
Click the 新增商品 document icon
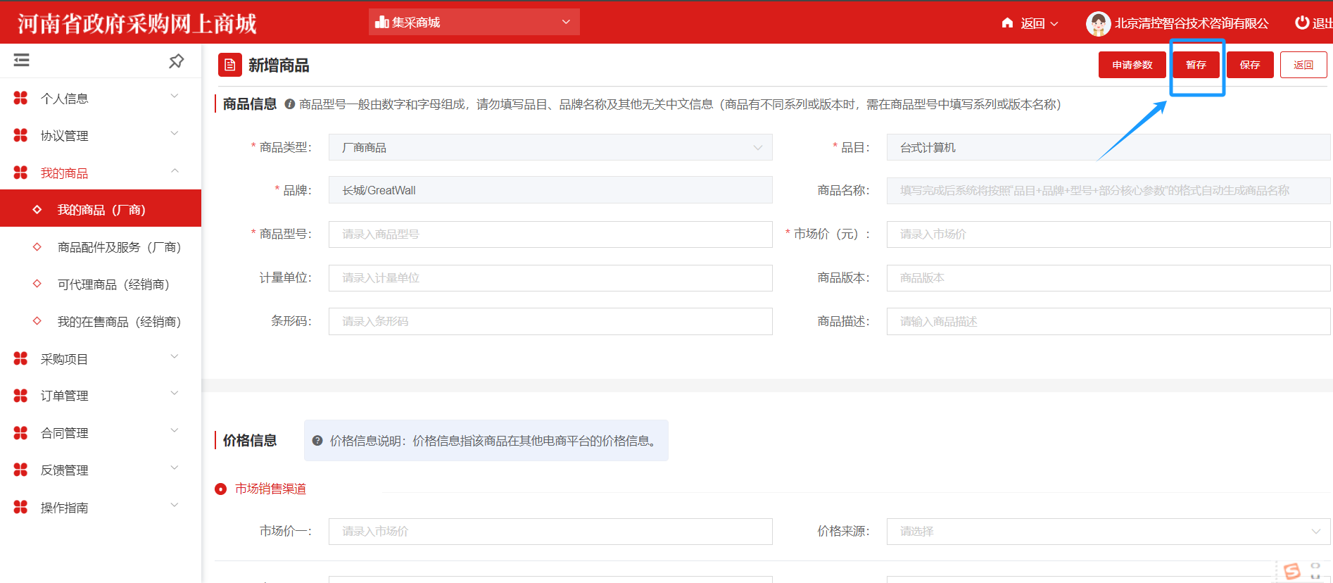click(x=230, y=65)
